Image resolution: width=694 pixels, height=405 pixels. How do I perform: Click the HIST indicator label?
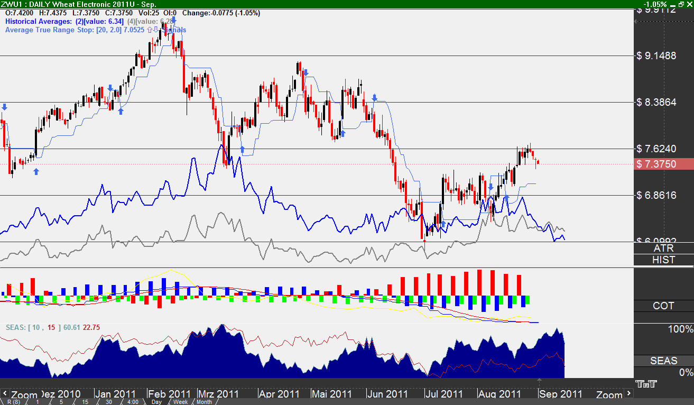point(663,260)
